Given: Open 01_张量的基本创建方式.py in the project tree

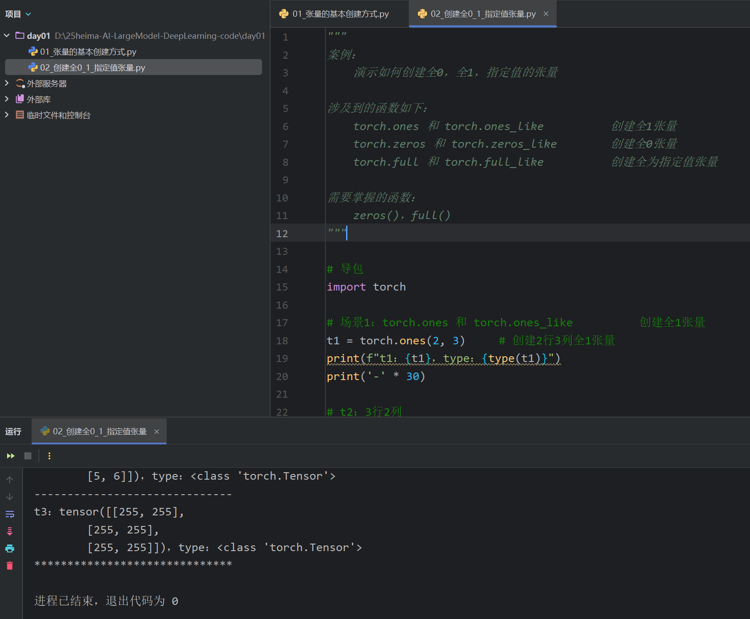Looking at the screenshot, I should pyautogui.click(x=88, y=52).
